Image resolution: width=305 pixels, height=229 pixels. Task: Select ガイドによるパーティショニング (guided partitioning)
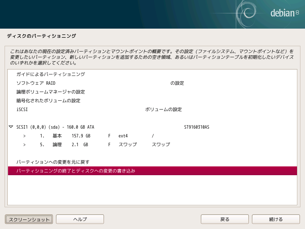50,74
